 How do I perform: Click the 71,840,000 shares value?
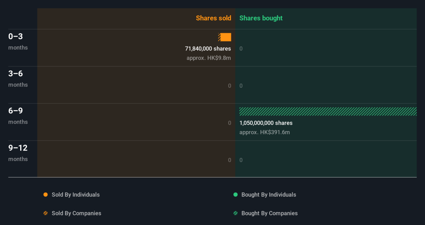click(208, 49)
